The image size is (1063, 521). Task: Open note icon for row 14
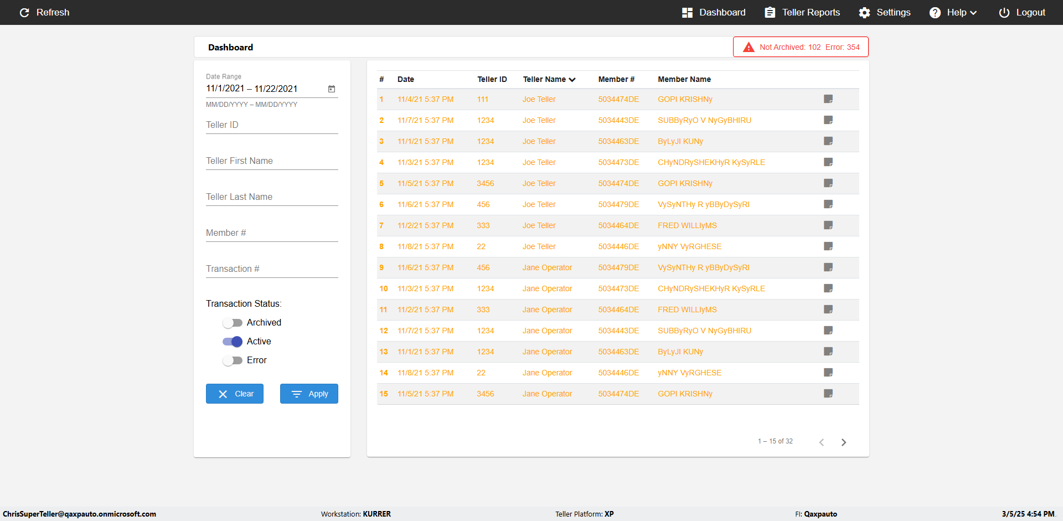[x=828, y=373]
